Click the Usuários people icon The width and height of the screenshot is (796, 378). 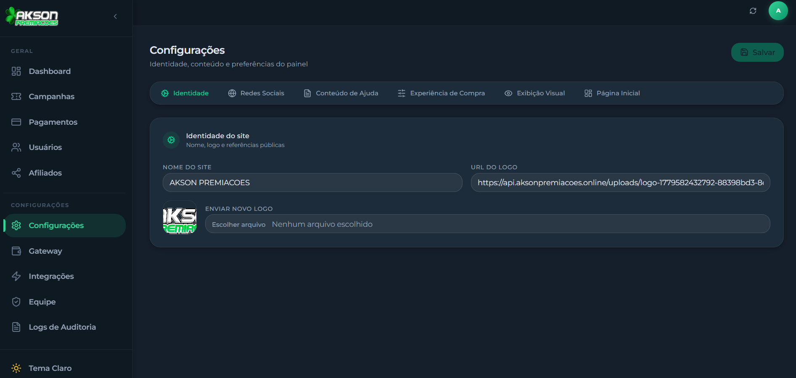pos(16,147)
